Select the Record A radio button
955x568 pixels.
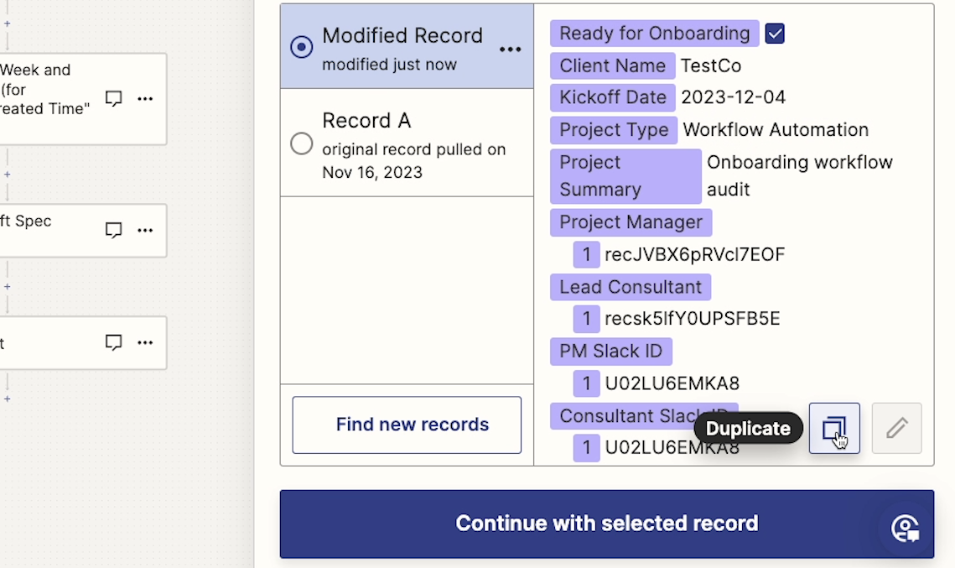pos(302,143)
